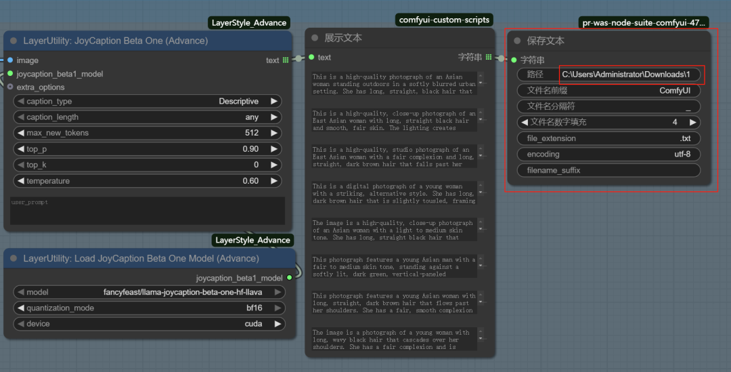Viewport: 731px width, 372px height.
Task: Click the user_prompt text area
Action: [x=148, y=211]
